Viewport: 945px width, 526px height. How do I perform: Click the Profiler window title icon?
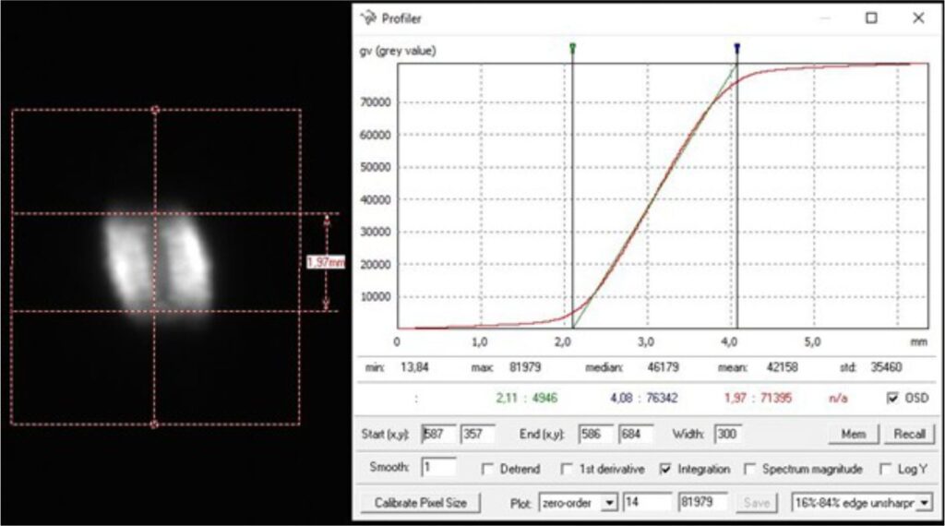tap(368, 18)
